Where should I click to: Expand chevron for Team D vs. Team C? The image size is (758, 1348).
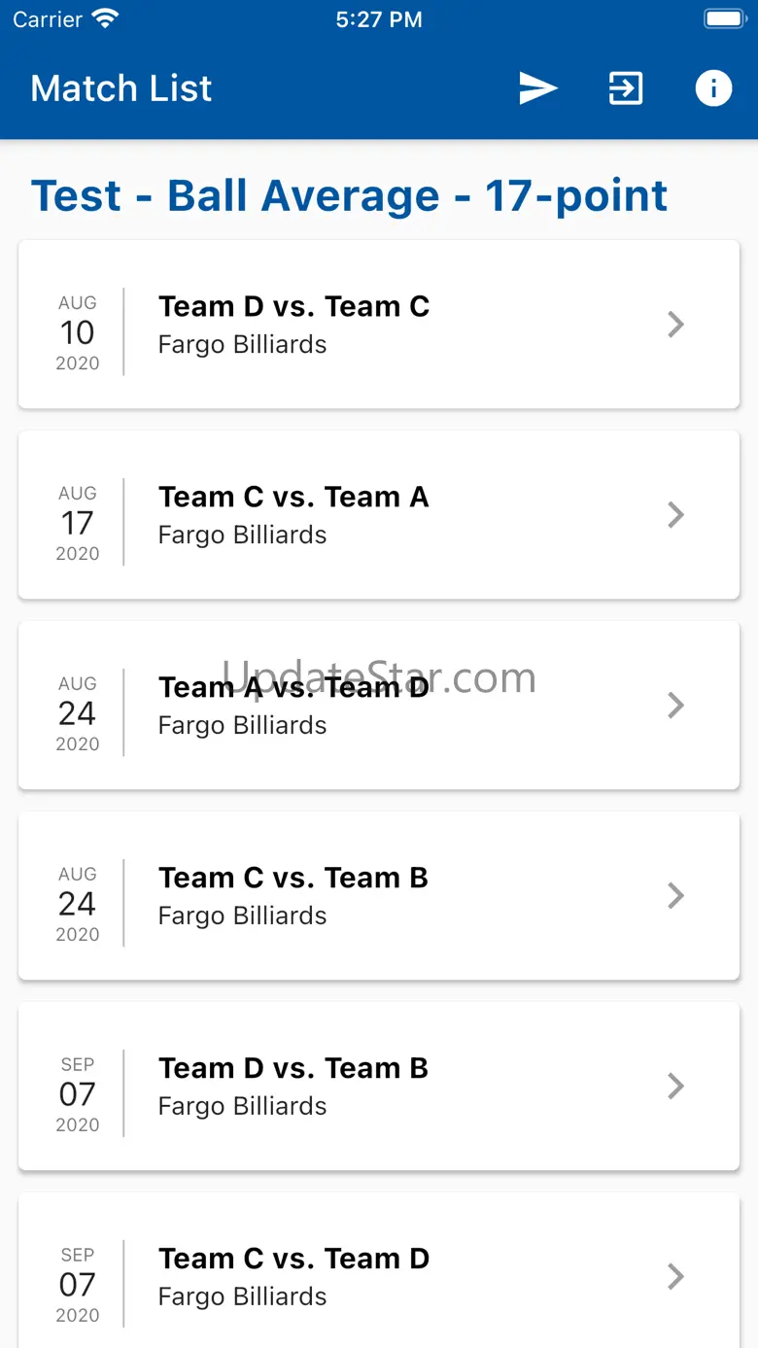tap(676, 325)
